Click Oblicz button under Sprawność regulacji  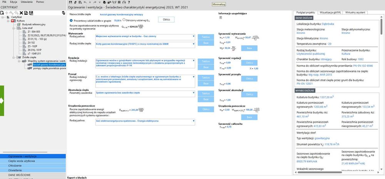point(249,63)
